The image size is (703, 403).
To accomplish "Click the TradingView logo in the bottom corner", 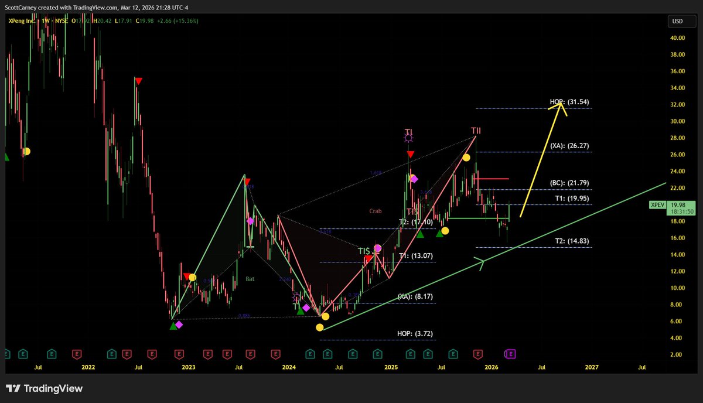I will pos(44,388).
